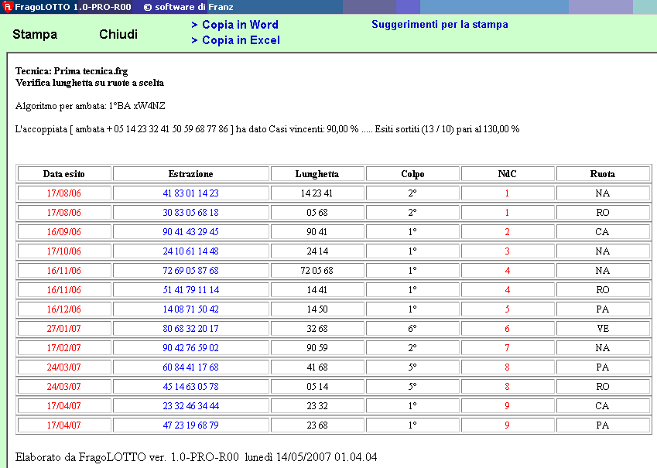Select the 6° cell in Colpo column

pyautogui.click(x=412, y=328)
